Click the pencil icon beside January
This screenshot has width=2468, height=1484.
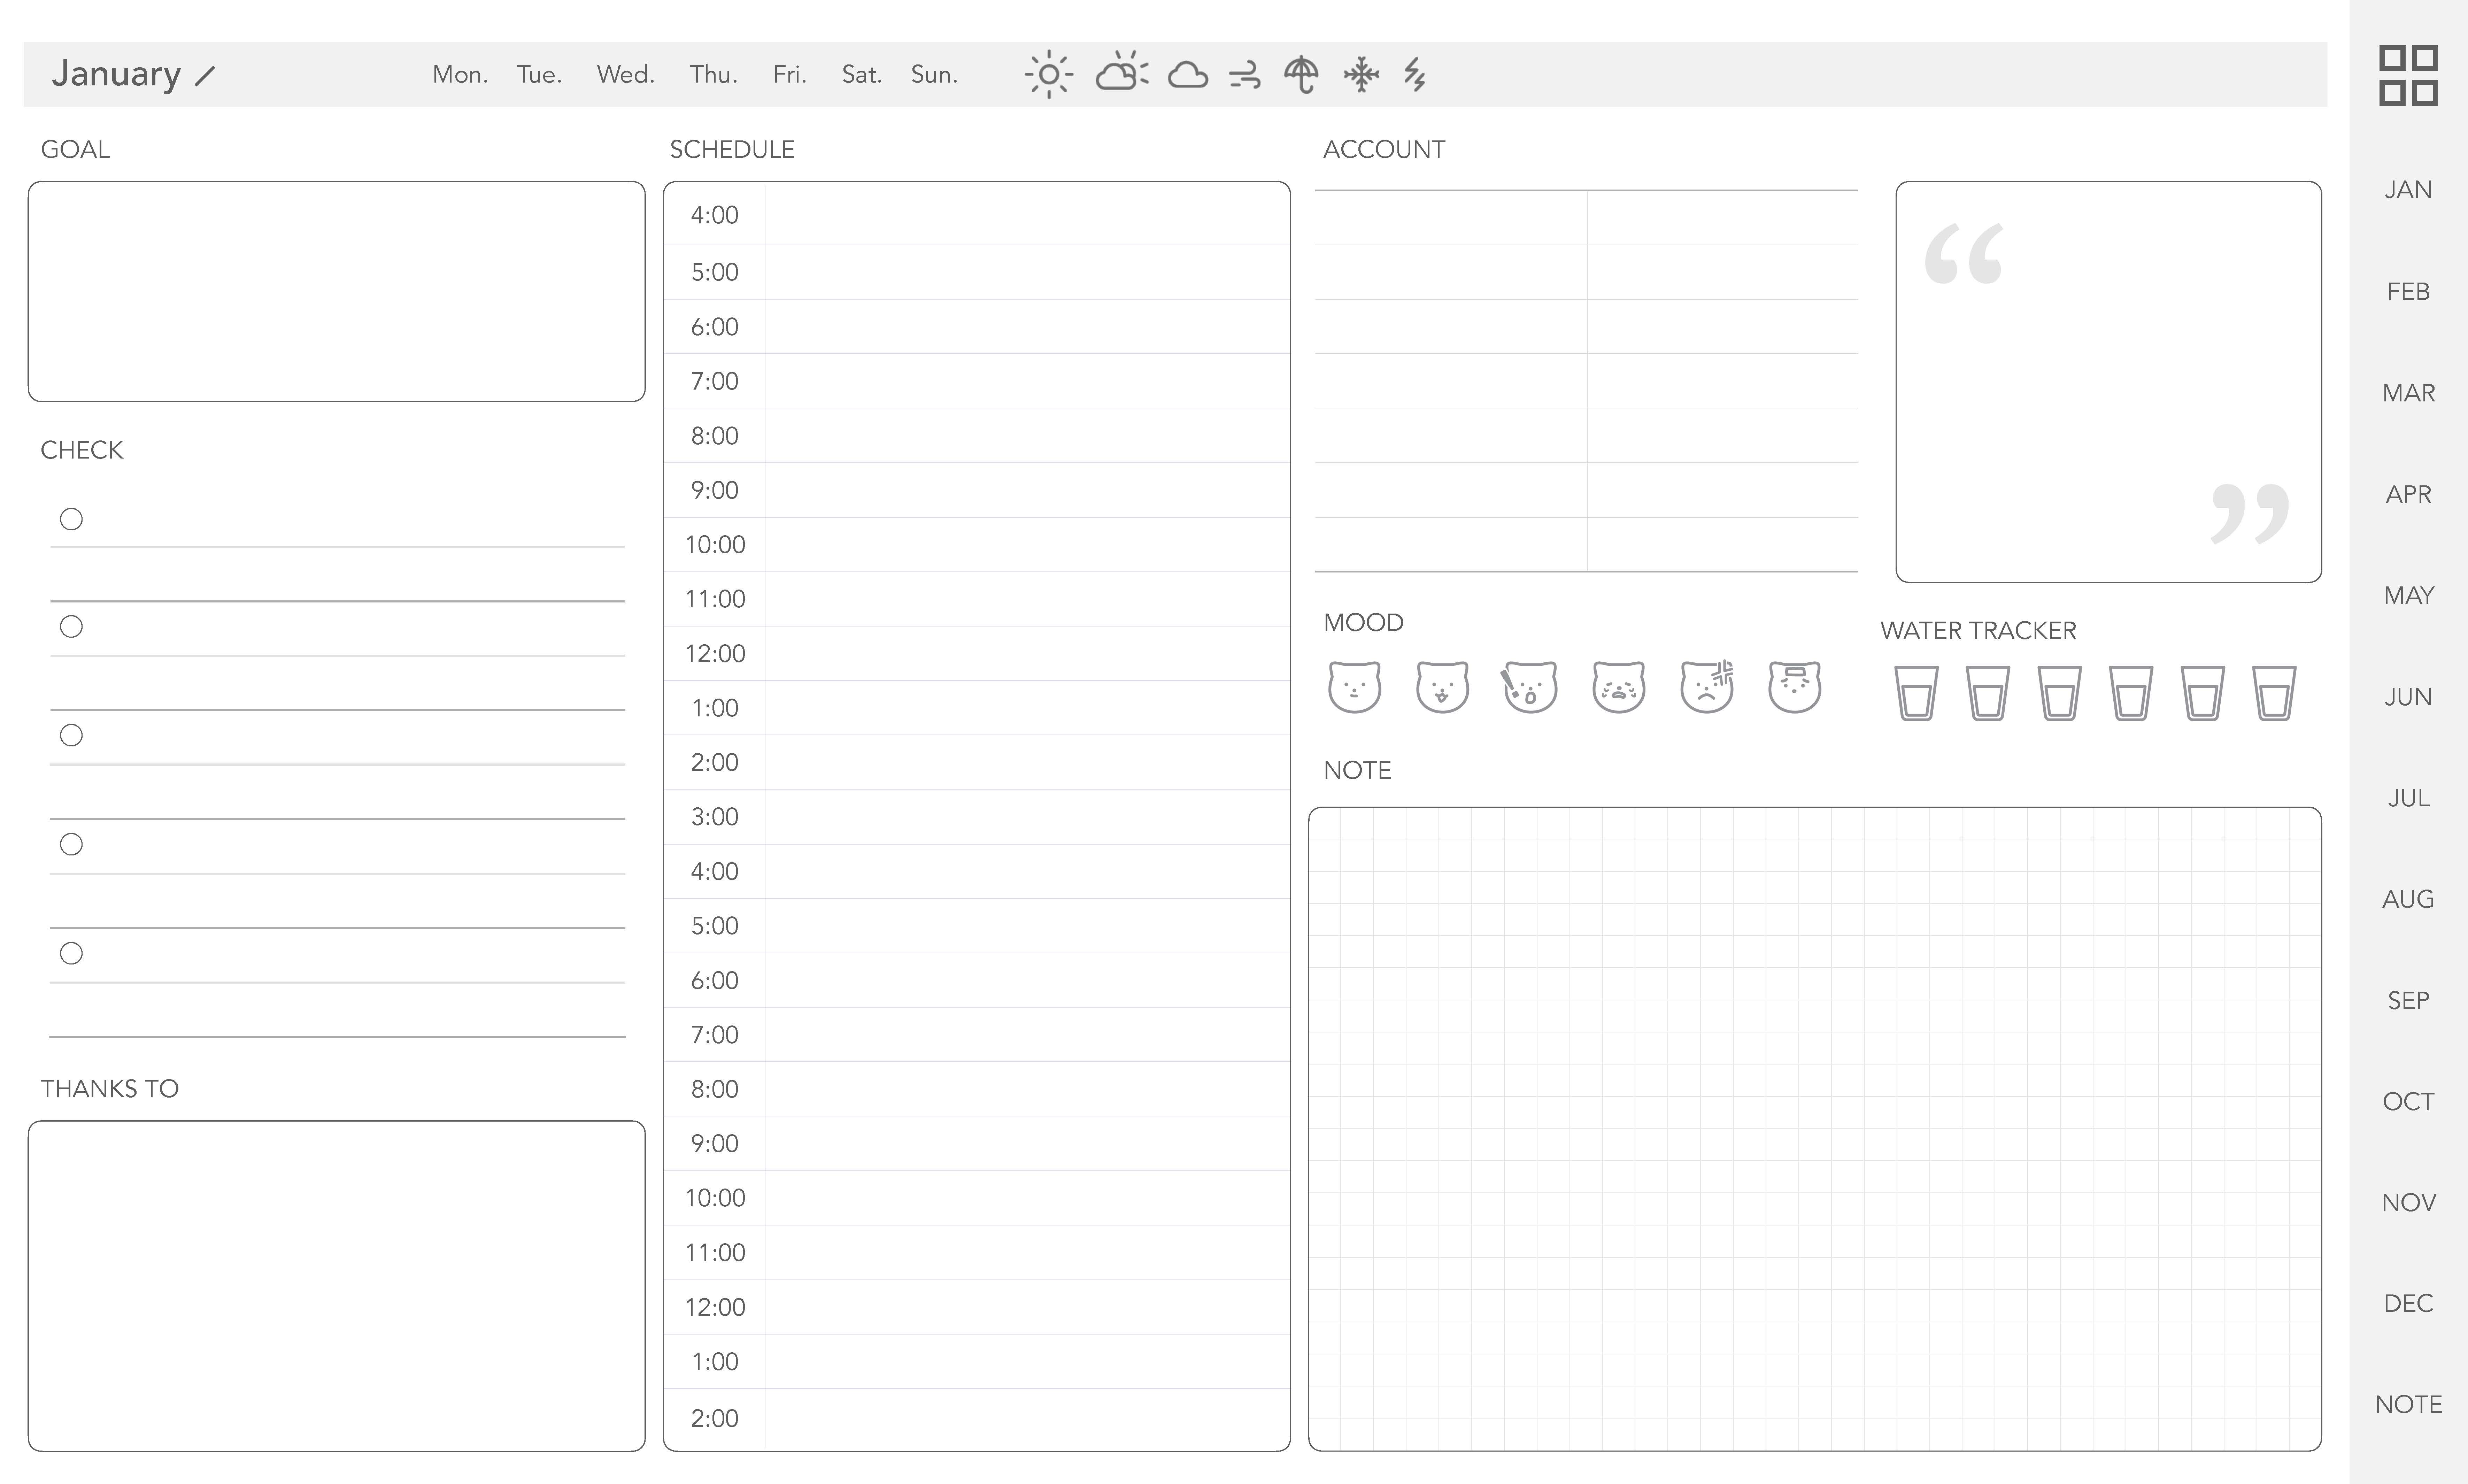pos(205,76)
